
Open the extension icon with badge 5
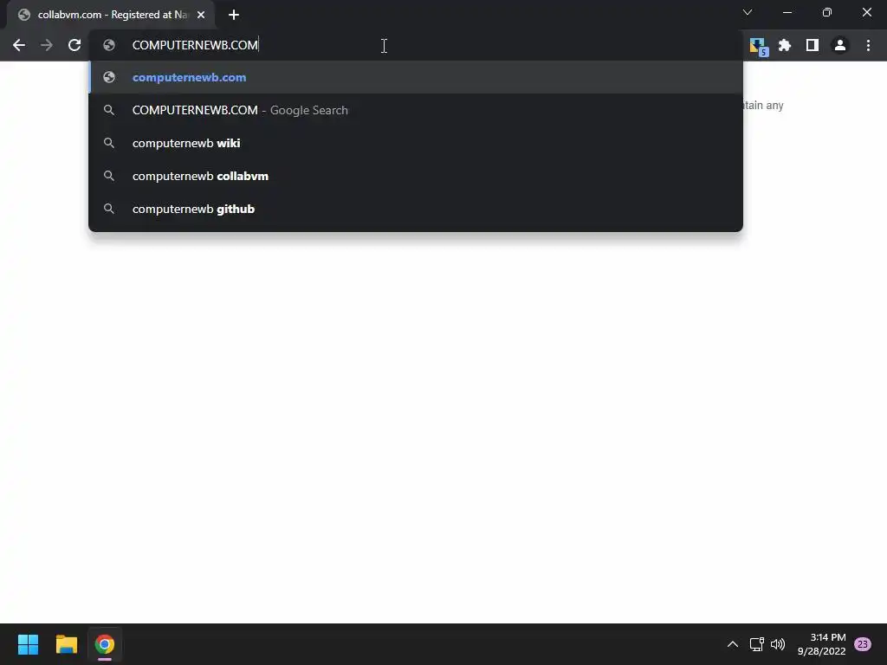[758, 47]
